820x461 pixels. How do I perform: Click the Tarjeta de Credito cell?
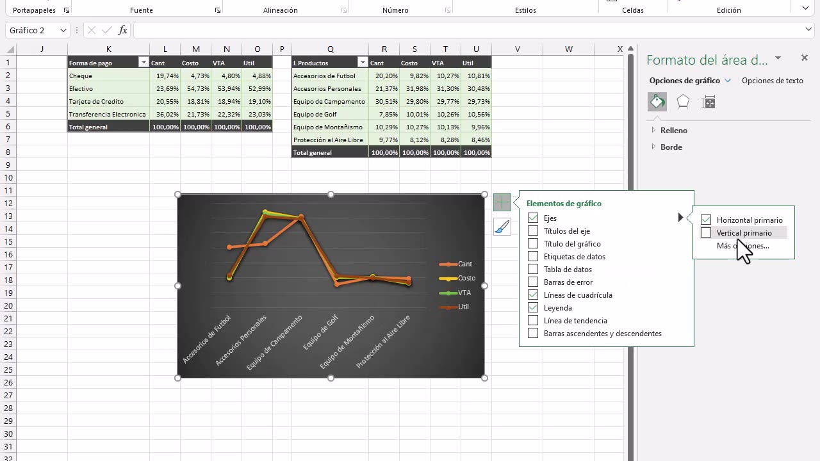pyautogui.click(x=108, y=101)
